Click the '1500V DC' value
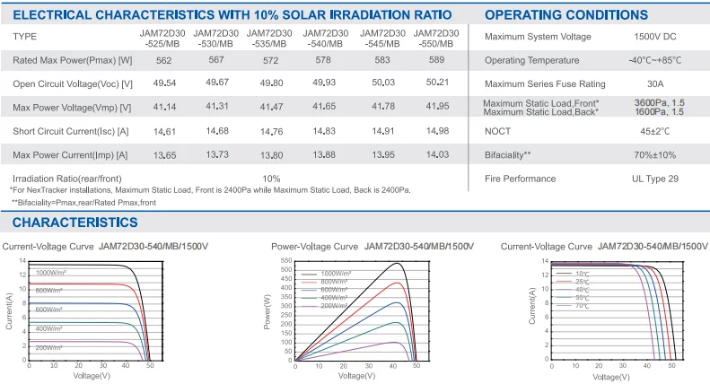 pyautogui.click(x=655, y=37)
